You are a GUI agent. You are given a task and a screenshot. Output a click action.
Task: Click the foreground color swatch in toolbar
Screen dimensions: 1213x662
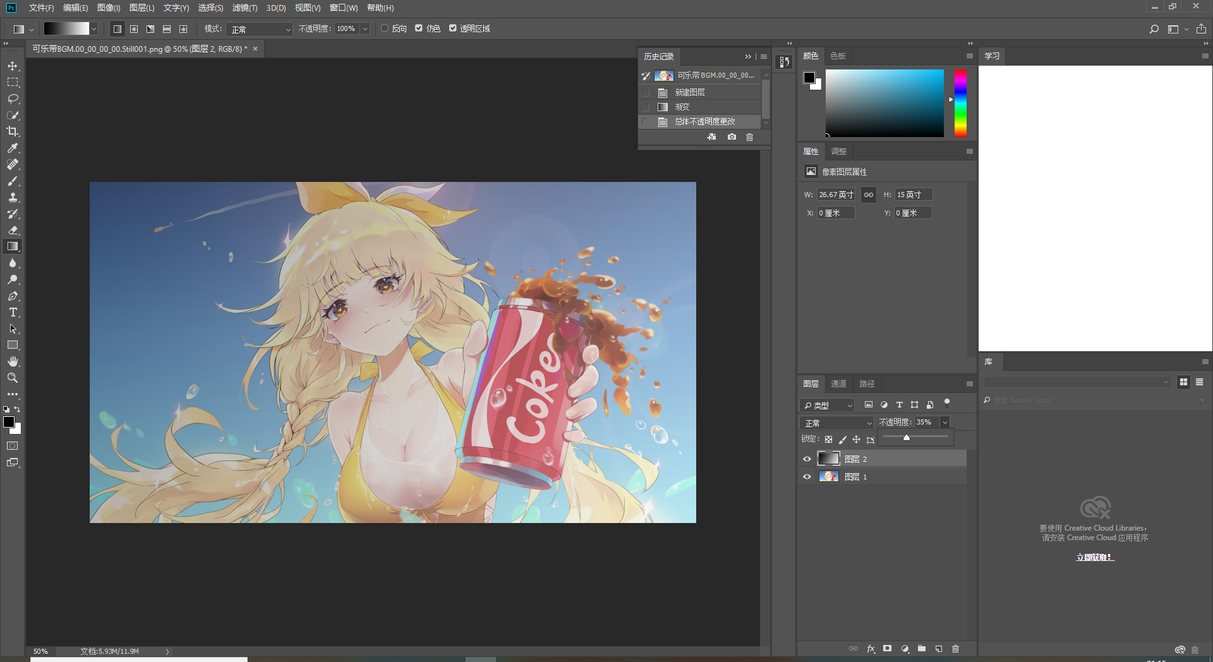pos(9,422)
